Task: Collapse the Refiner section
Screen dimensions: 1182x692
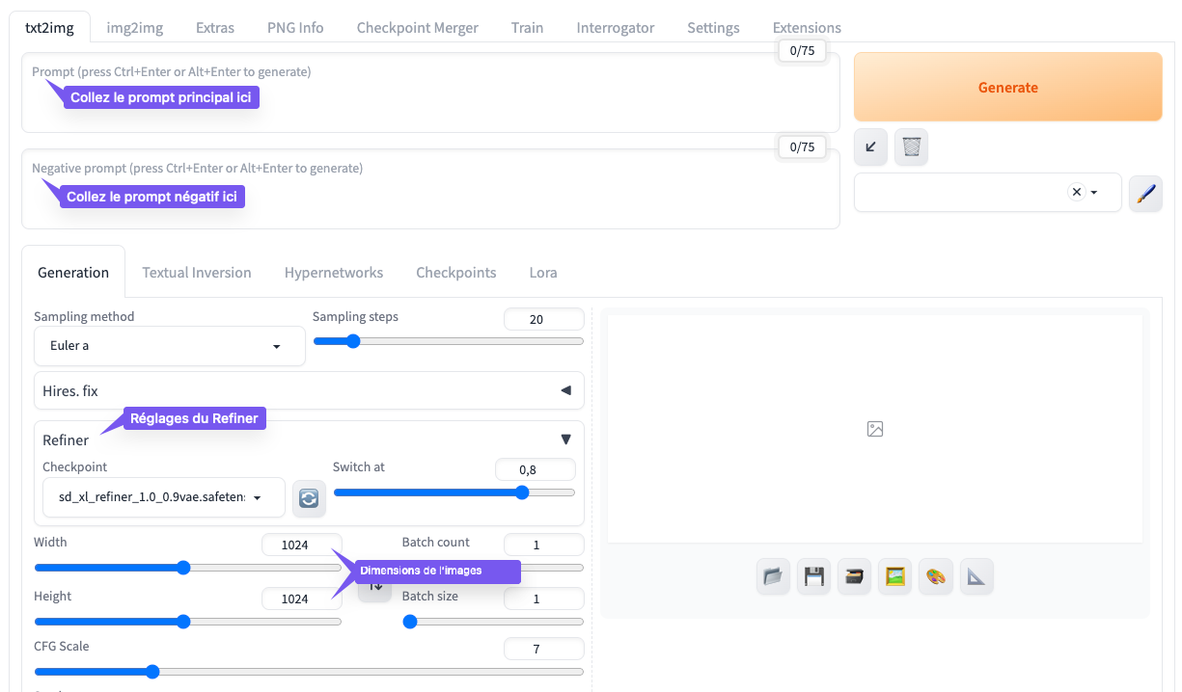Action: click(565, 439)
